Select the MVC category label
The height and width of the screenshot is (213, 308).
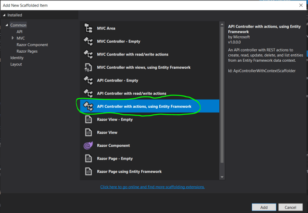point(21,38)
